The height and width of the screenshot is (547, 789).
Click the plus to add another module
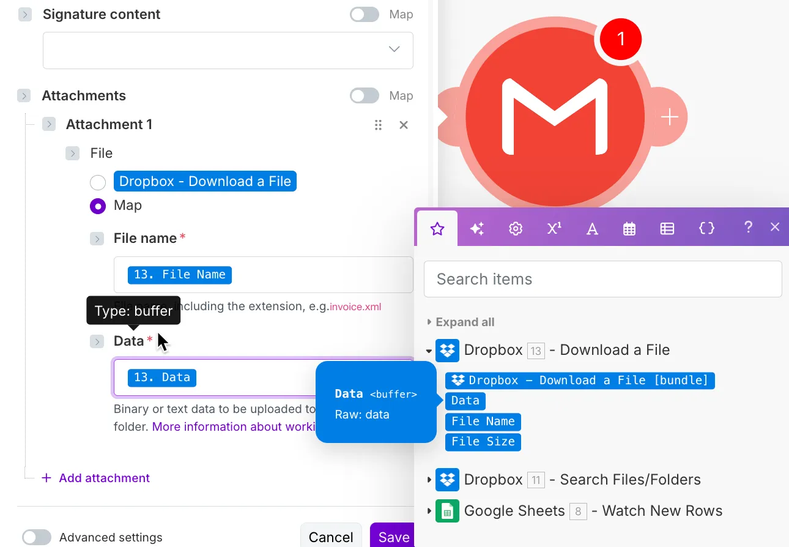(670, 117)
